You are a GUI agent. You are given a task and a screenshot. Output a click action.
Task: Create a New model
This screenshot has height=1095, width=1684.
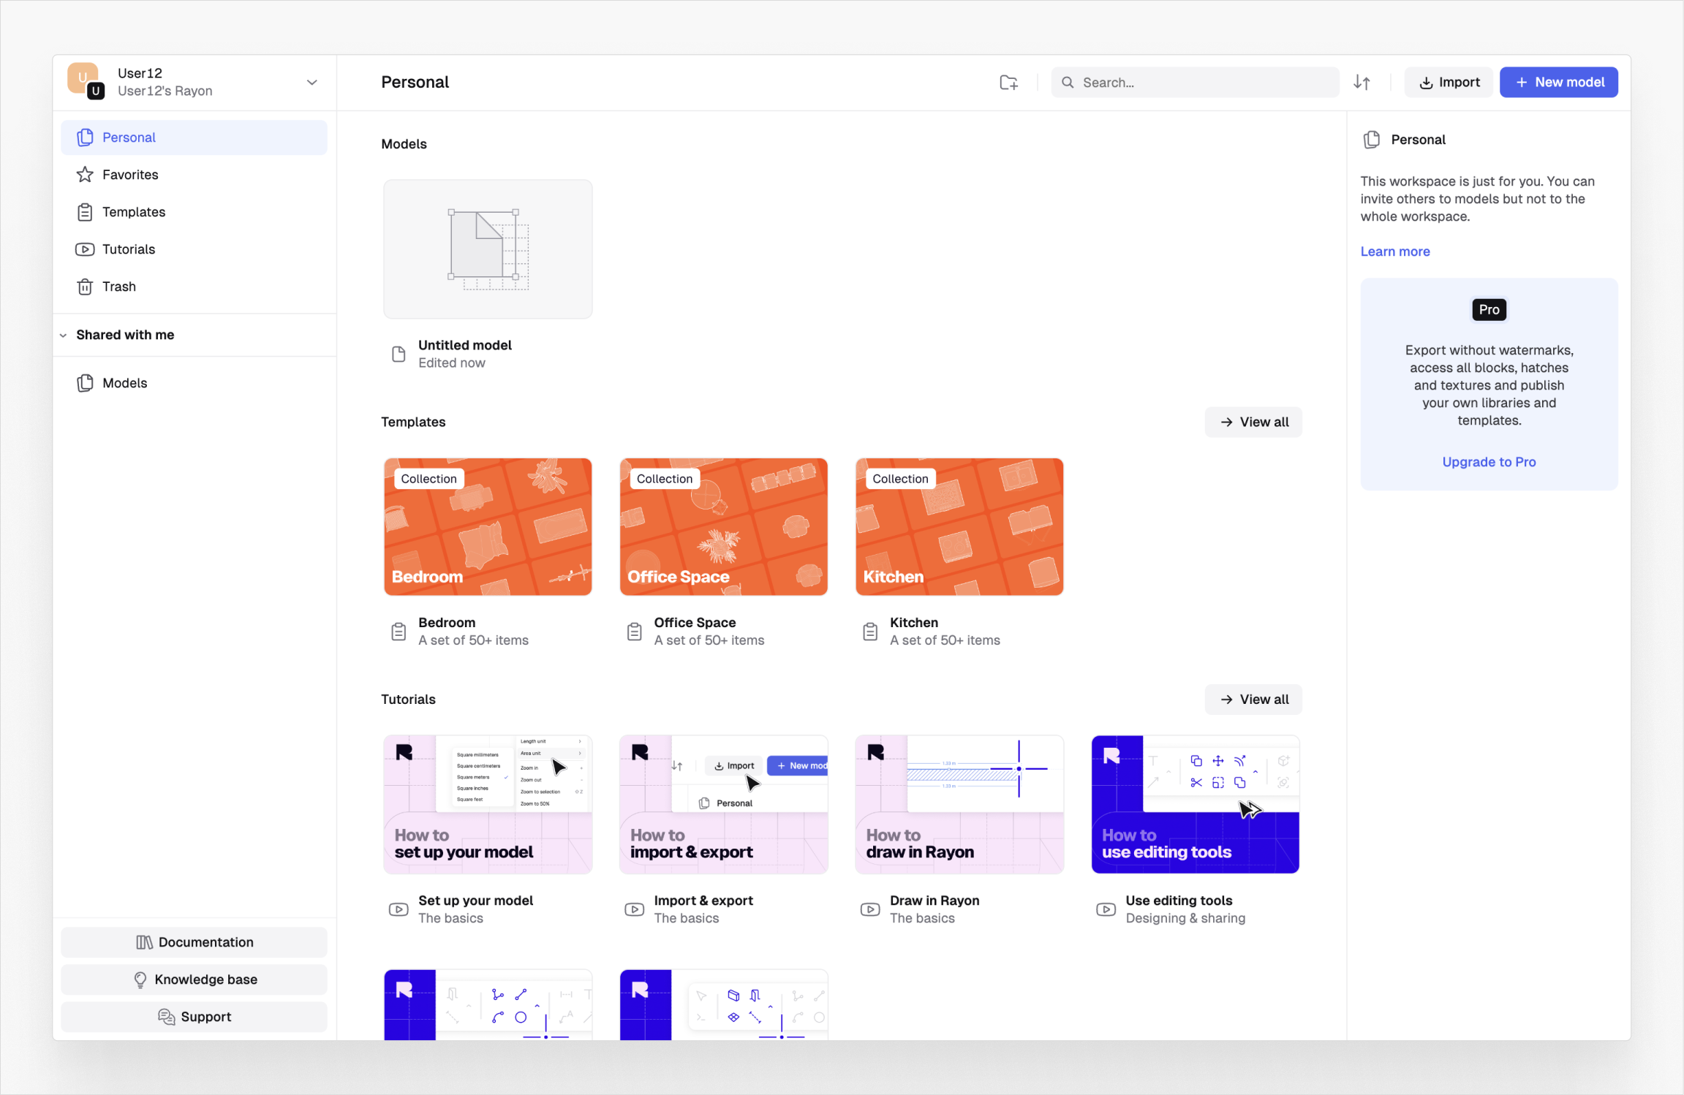point(1558,83)
